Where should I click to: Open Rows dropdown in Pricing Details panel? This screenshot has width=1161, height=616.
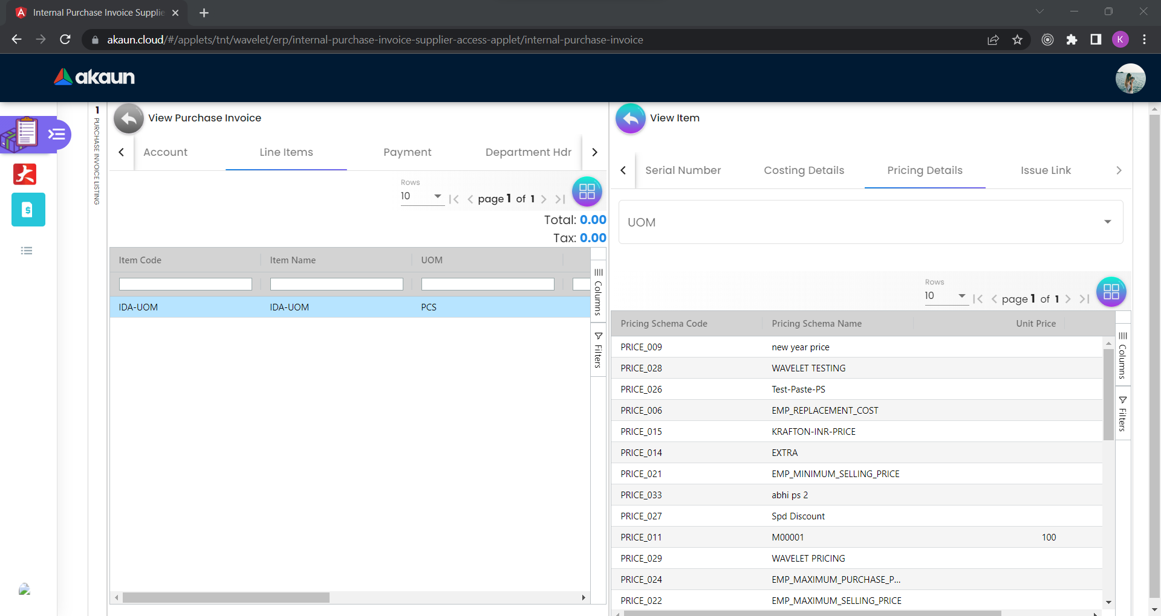tap(946, 296)
